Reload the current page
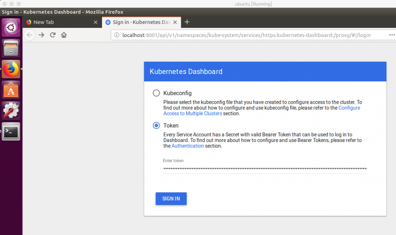This screenshot has width=396, height=235. pyautogui.click(x=53, y=35)
